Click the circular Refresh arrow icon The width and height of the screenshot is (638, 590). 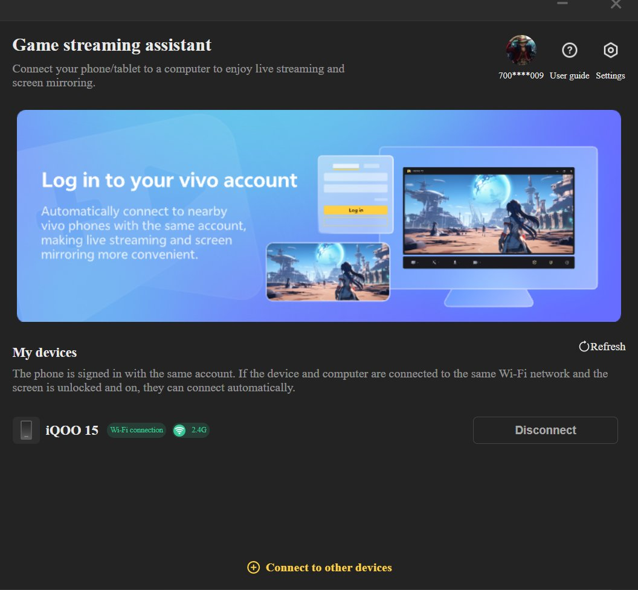pos(584,347)
